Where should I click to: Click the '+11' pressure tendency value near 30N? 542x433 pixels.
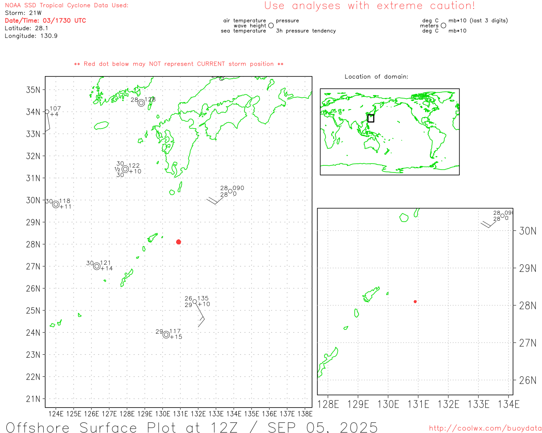pos(66,207)
